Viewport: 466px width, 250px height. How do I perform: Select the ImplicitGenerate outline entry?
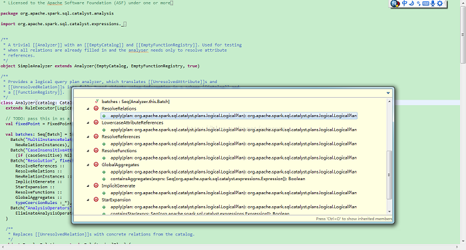pyautogui.click(x=118, y=186)
